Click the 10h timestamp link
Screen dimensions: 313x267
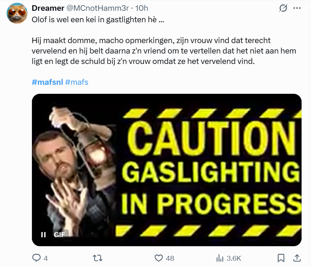142,8
